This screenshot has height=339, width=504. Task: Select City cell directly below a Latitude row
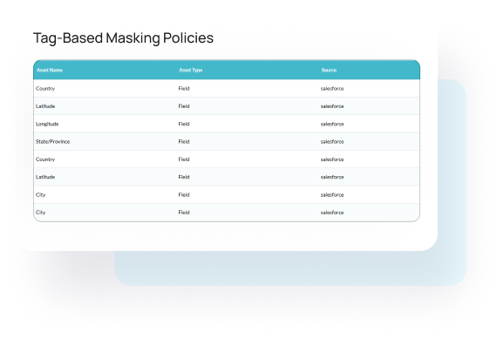(40, 194)
